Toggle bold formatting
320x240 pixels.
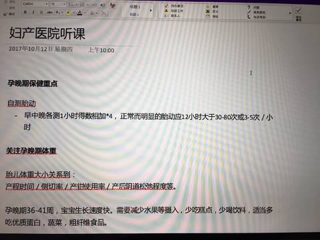(25, 12)
